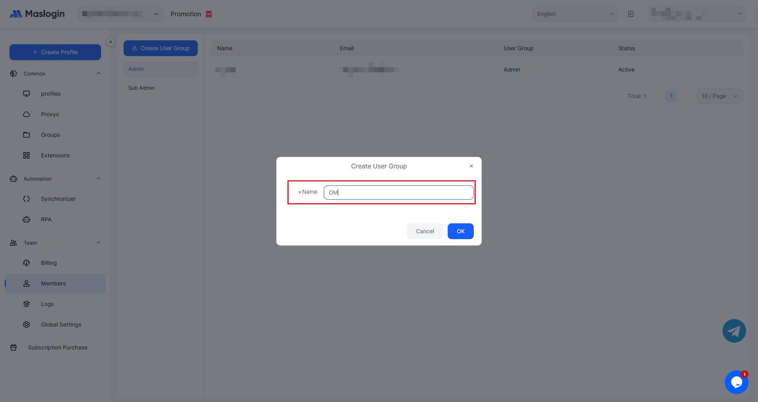Screen dimensions: 758x402
Task: Select Sub Admin user group
Action: 141,88
